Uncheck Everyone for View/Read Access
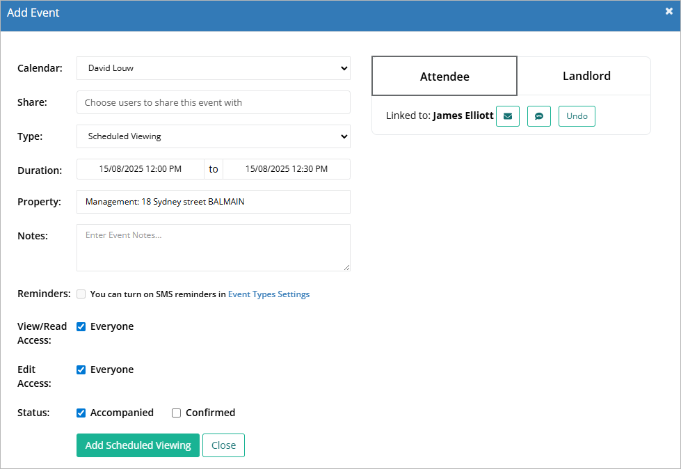681x469 pixels. click(x=81, y=326)
